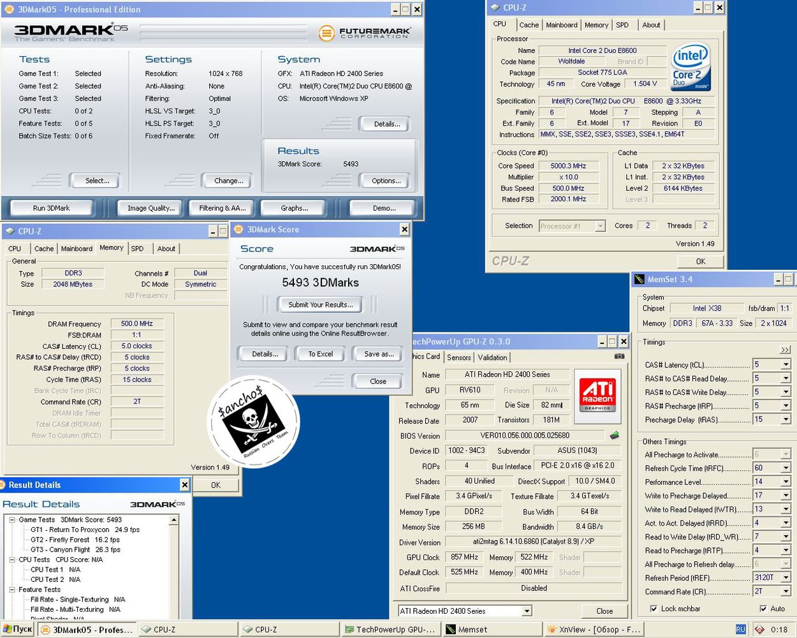797x638 pixels.
Task: Click the Futuremark Corporation logo
Action: pyautogui.click(x=365, y=33)
